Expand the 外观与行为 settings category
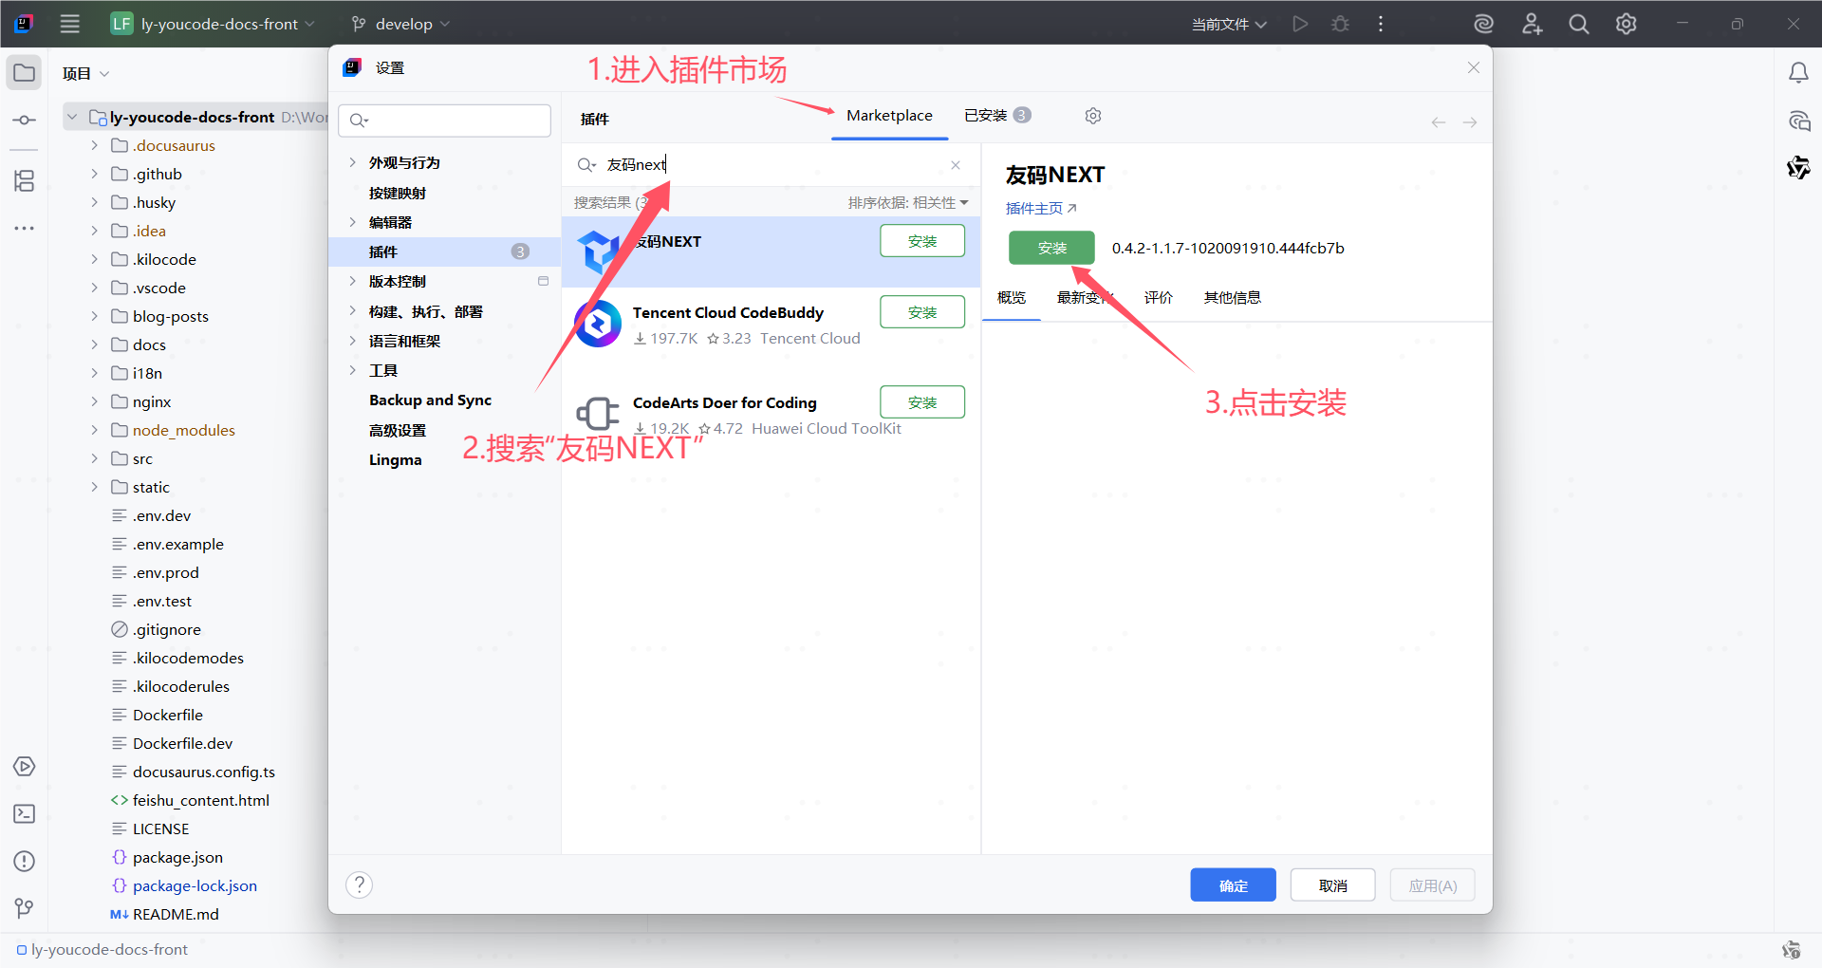The width and height of the screenshot is (1822, 968). pos(353,162)
